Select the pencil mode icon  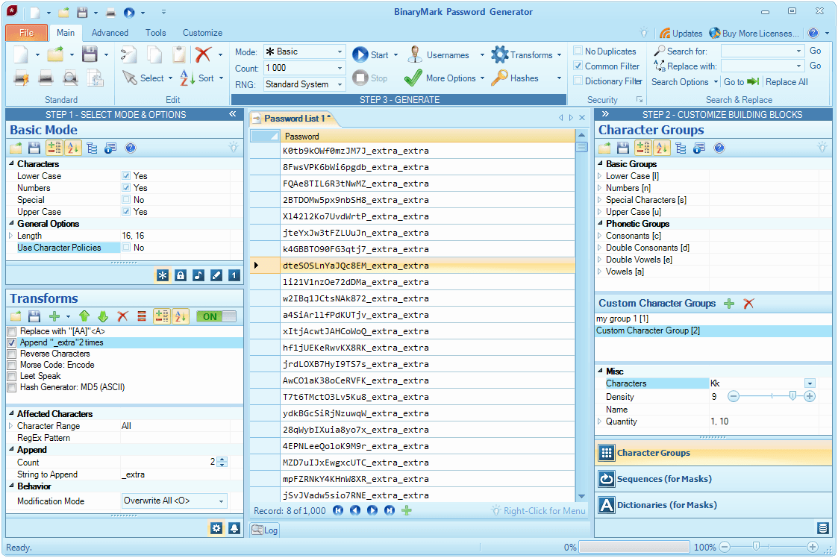click(216, 275)
